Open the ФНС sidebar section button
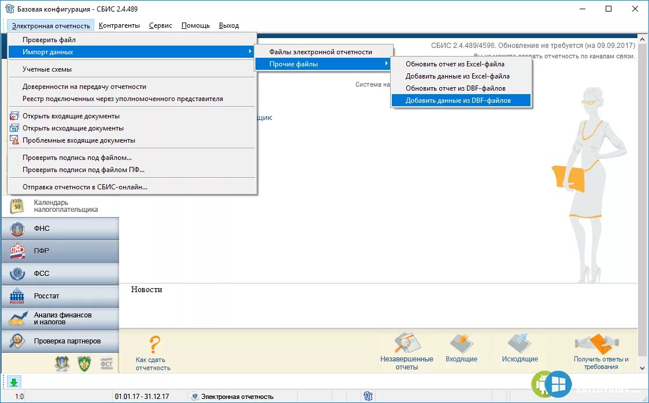This screenshot has height=403, width=649. click(60, 229)
